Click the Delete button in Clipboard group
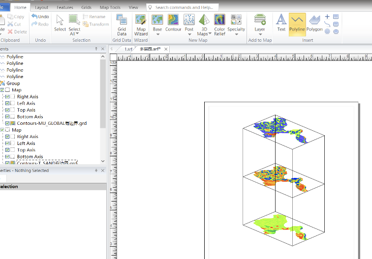 coord(17,31)
